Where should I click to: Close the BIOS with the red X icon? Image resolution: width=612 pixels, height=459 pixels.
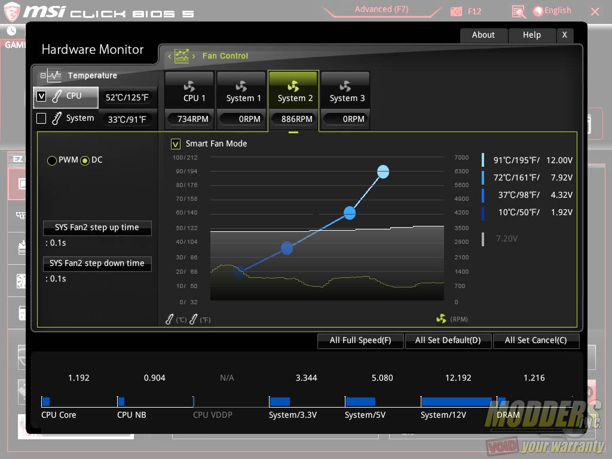595,12
